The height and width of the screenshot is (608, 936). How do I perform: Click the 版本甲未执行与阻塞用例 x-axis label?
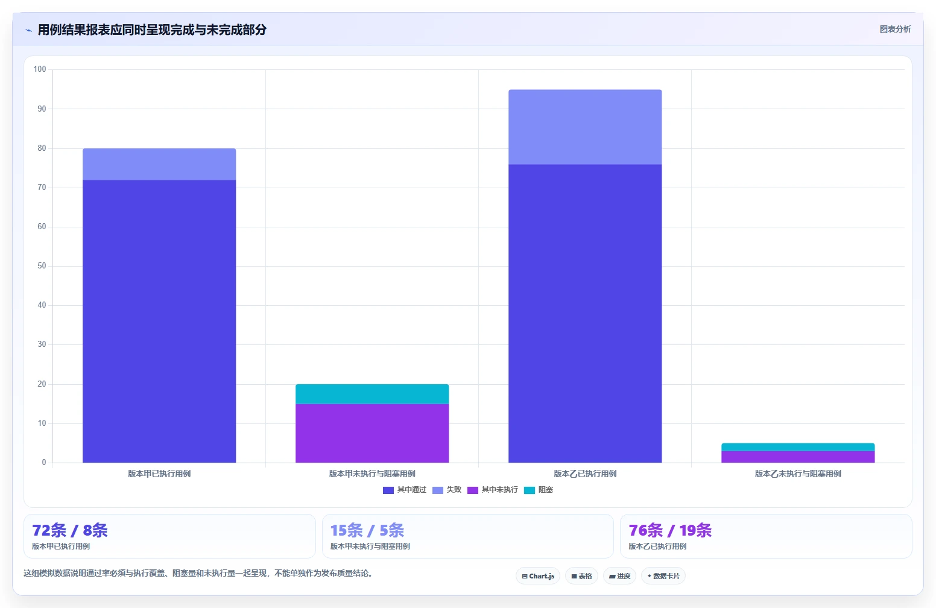(x=372, y=473)
